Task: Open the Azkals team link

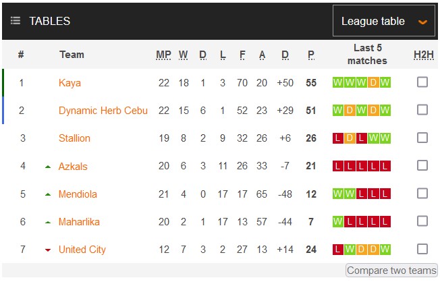Action: (x=73, y=167)
